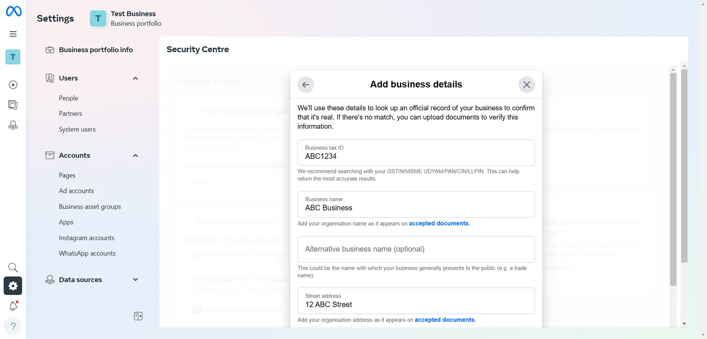Open the Apps menu item
The height and width of the screenshot is (339, 707).
pos(66,222)
